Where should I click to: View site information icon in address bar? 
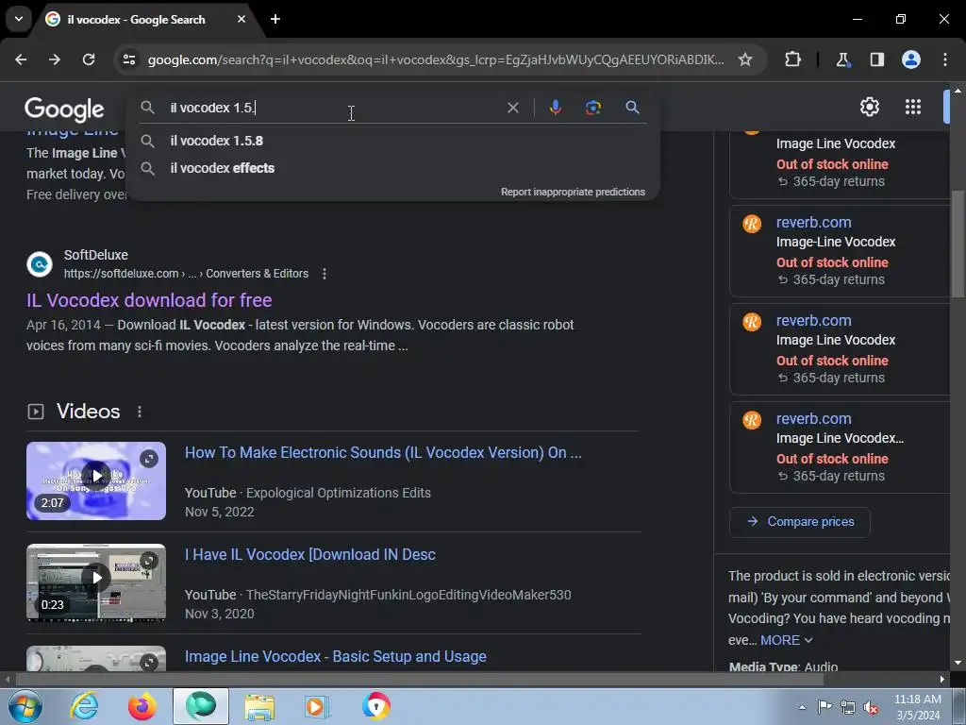[x=129, y=59]
